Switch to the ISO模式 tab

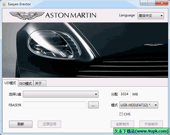26,84
